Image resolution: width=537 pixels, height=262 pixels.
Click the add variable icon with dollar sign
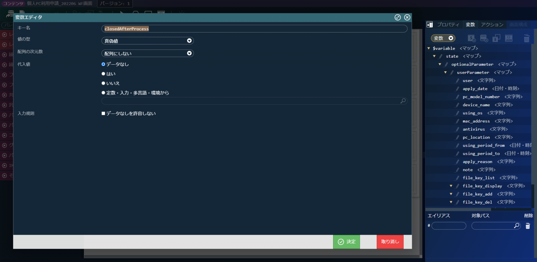pyautogui.click(x=472, y=38)
